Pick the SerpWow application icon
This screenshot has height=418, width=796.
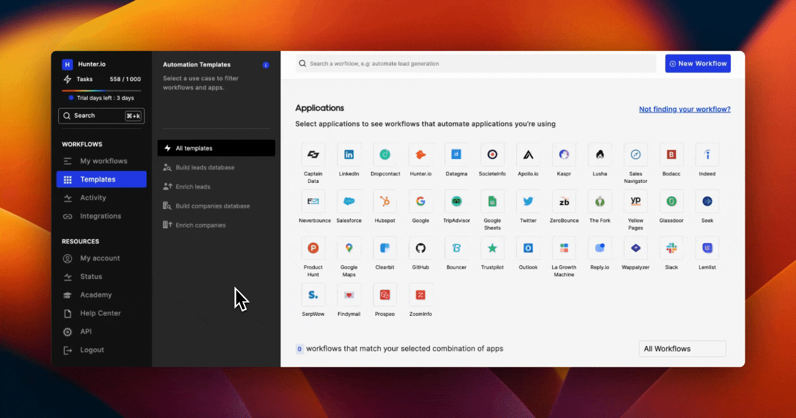313,295
